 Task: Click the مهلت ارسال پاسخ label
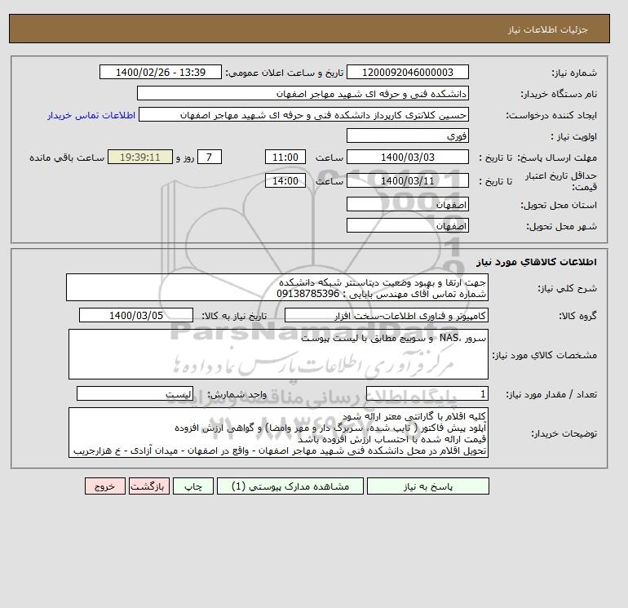click(x=557, y=158)
